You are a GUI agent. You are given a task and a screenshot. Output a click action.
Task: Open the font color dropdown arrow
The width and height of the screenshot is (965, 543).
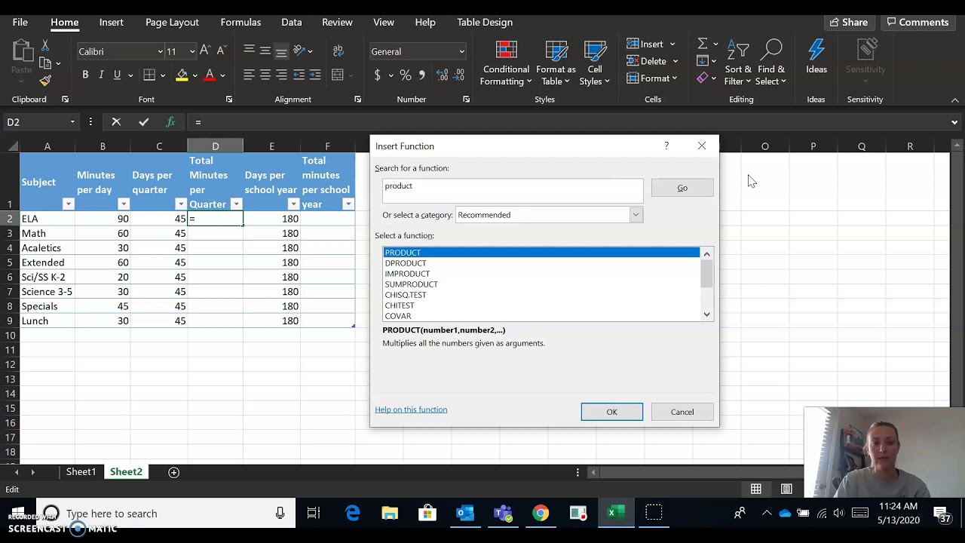point(223,75)
